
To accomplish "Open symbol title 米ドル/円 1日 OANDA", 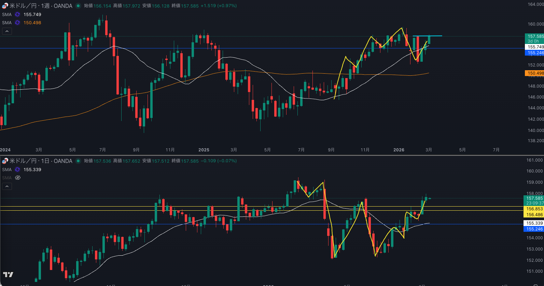I will click(x=41, y=161).
